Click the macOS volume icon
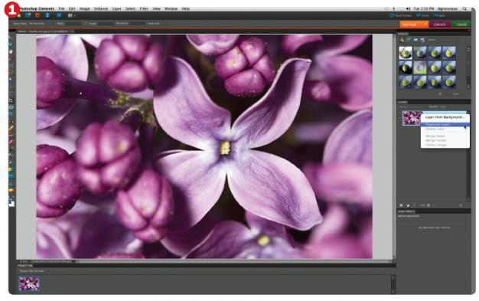 408,8
